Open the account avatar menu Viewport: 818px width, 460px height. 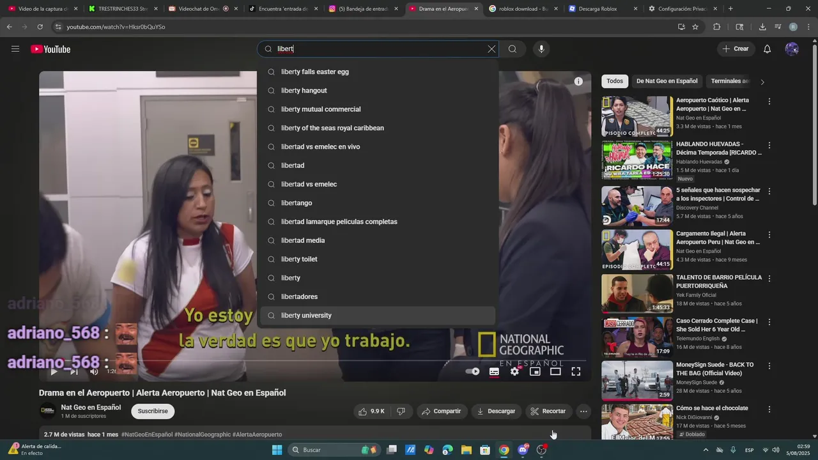coord(792,49)
